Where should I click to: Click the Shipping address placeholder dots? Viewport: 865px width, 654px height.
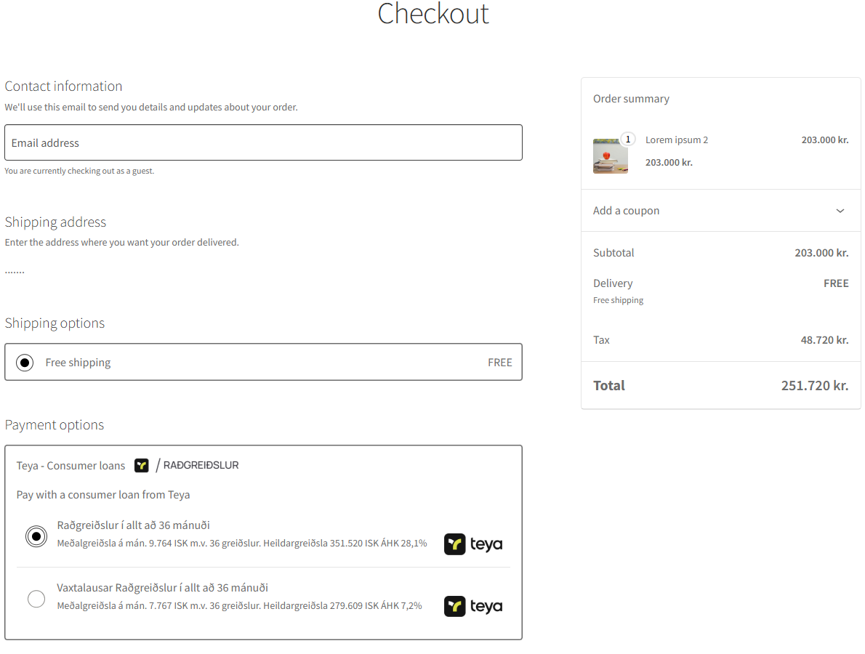[x=15, y=271]
